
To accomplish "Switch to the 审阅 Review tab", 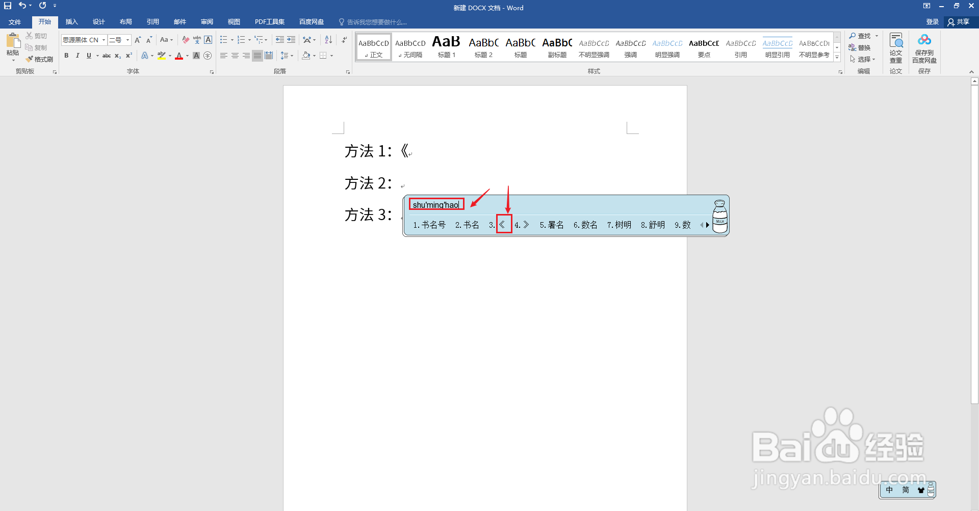I will coord(207,22).
